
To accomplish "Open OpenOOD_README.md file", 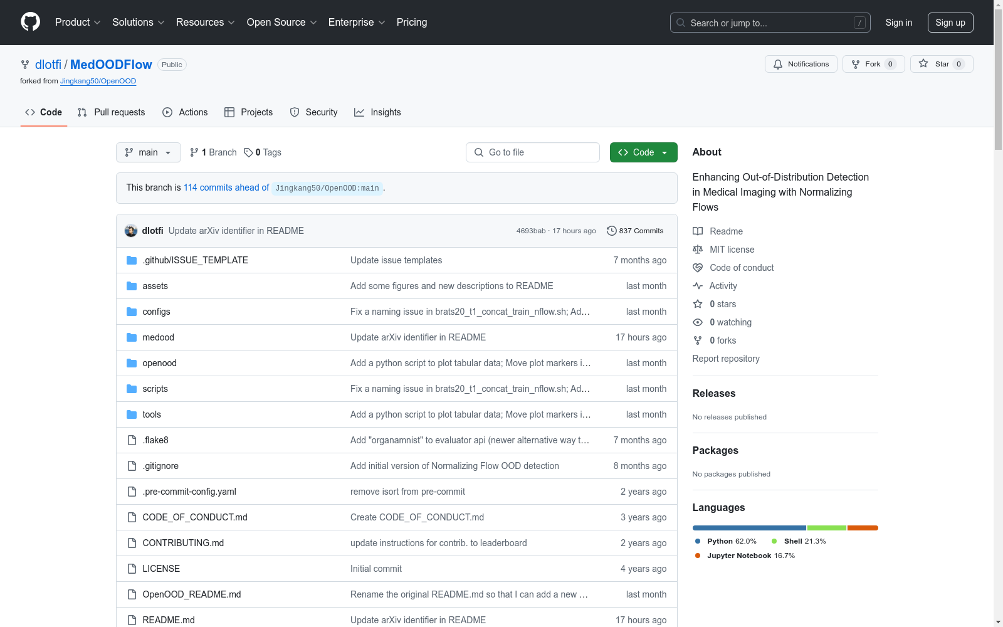I will [192, 594].
